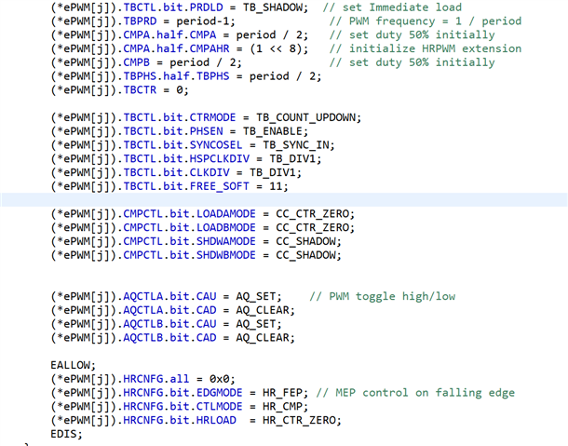Click HR_CTR_ZERO value
The width and height of the screenshot is (568, 446).
click(x=299, y=421)
